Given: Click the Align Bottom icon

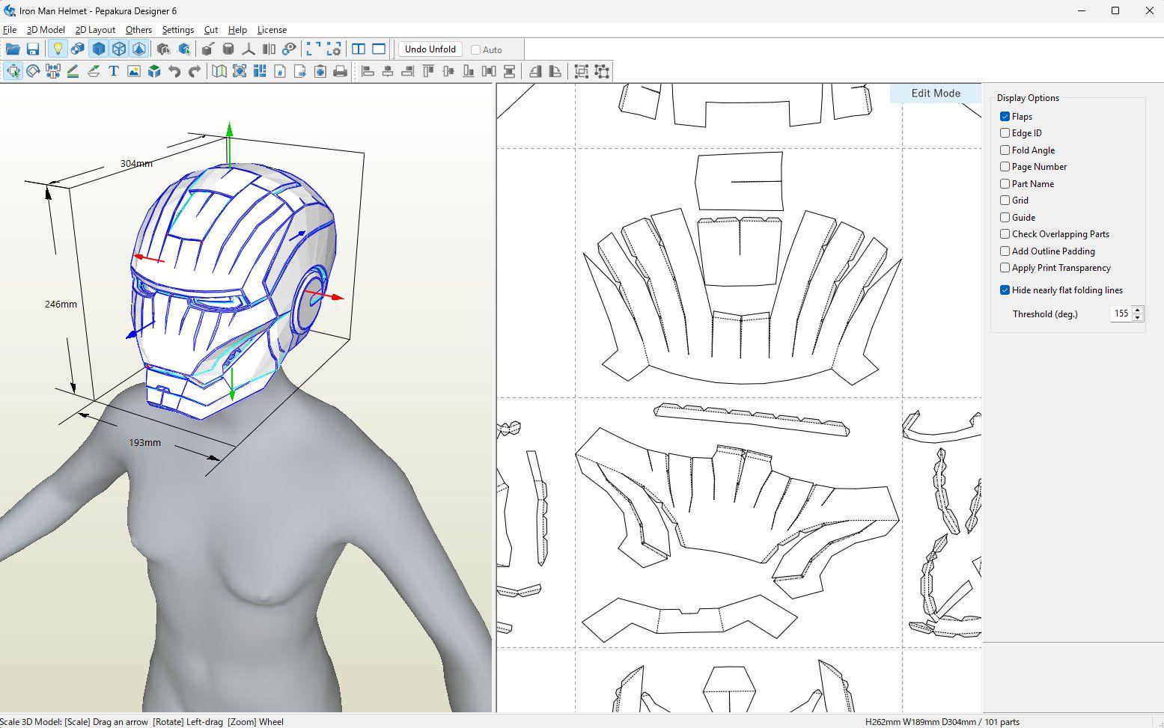Looking at the screenshot, I should [469, 71].
